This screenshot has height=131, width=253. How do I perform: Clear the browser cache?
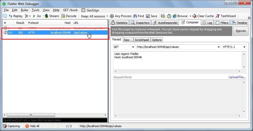point(203,16)
